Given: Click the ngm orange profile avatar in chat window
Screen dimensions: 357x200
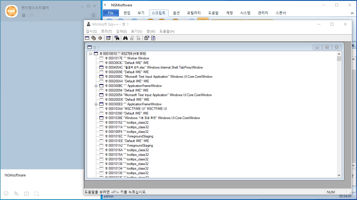Looking at the screenshot, I should 11,11.
